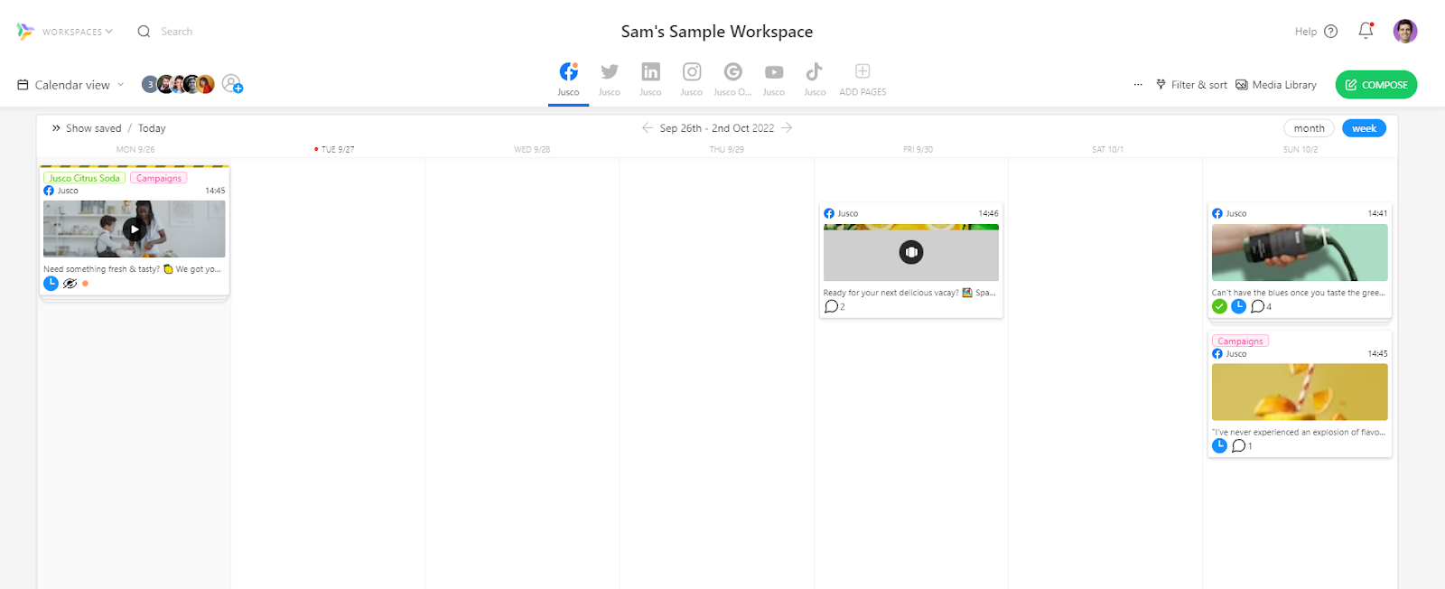1445x589 pixels.
Task: Click the SUN 10/2 day header
Action: [1300, 149]
